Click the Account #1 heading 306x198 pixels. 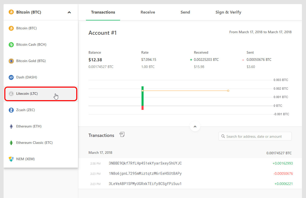[103, 33]
